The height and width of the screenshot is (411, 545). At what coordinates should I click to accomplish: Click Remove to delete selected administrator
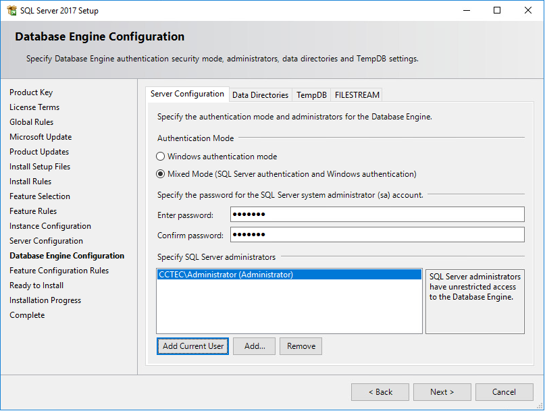300,346
